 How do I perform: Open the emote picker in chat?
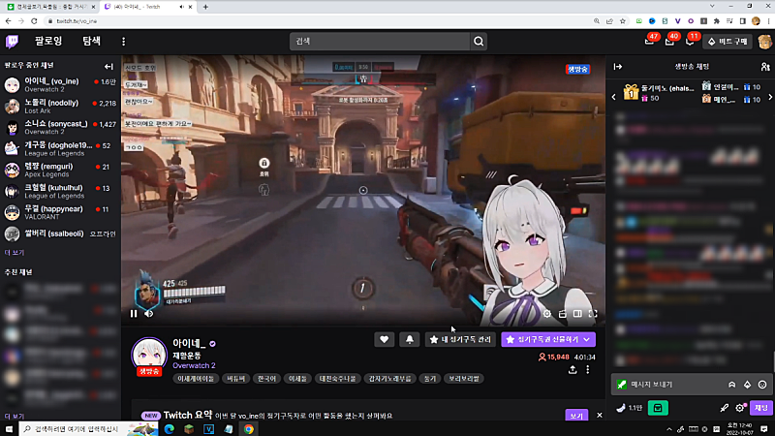tap(762, 385)
